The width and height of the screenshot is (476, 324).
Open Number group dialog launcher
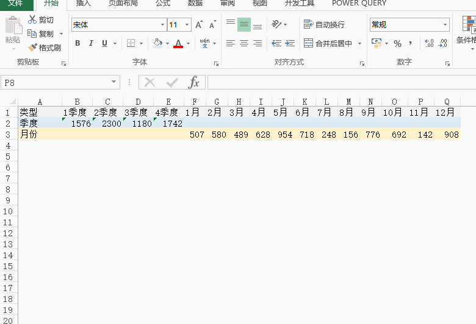(x=447, y=63)
